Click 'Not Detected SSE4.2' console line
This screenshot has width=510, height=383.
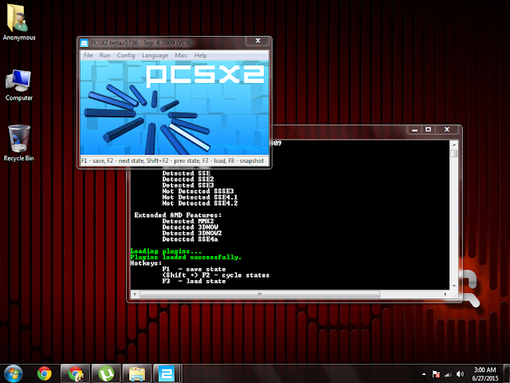(200, 203)
